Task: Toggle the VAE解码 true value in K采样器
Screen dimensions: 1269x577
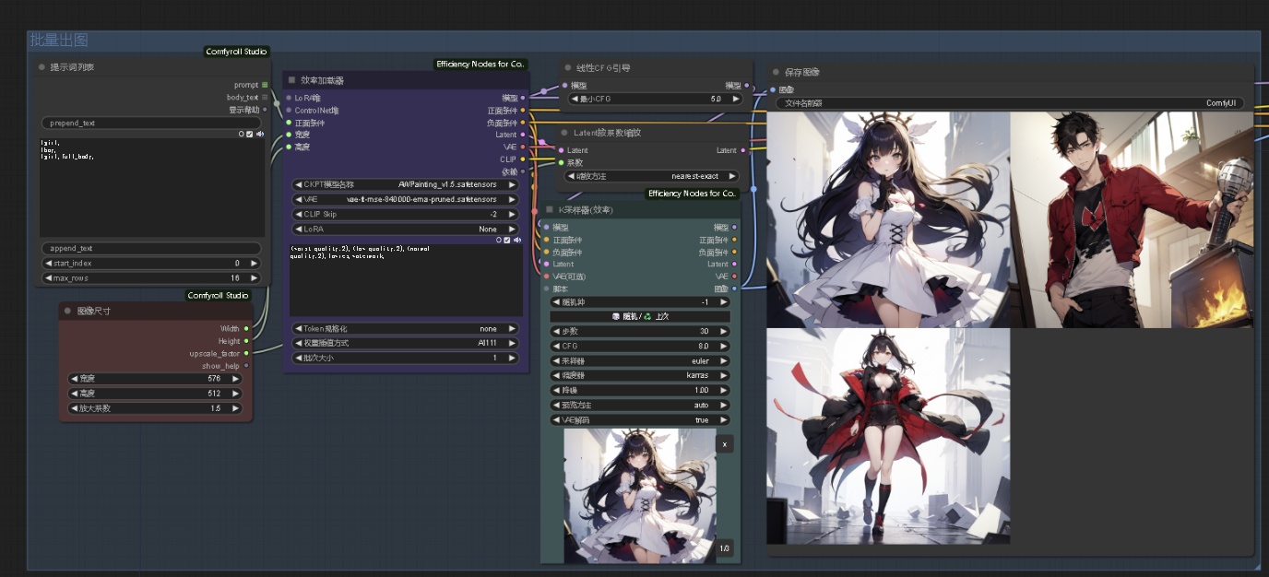Action: 640,419
